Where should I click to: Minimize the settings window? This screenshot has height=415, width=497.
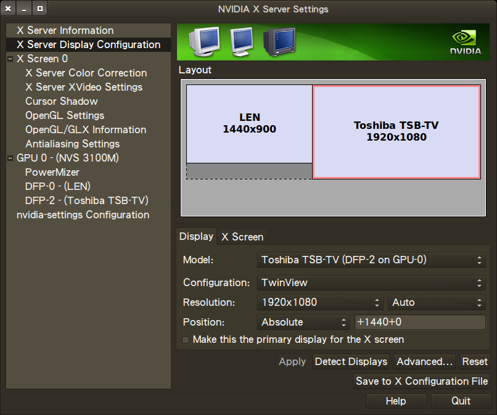click(x=24, y=9)
